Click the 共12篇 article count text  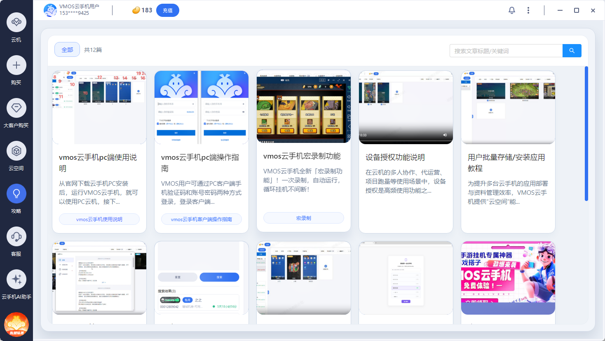pos(93,50)
